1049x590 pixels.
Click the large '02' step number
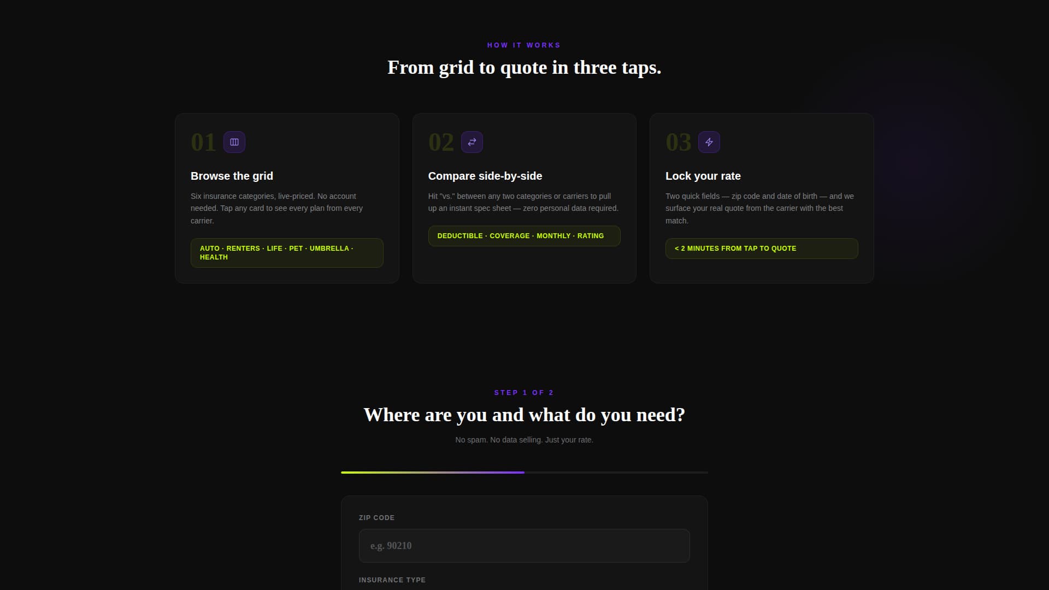point(440,142)
